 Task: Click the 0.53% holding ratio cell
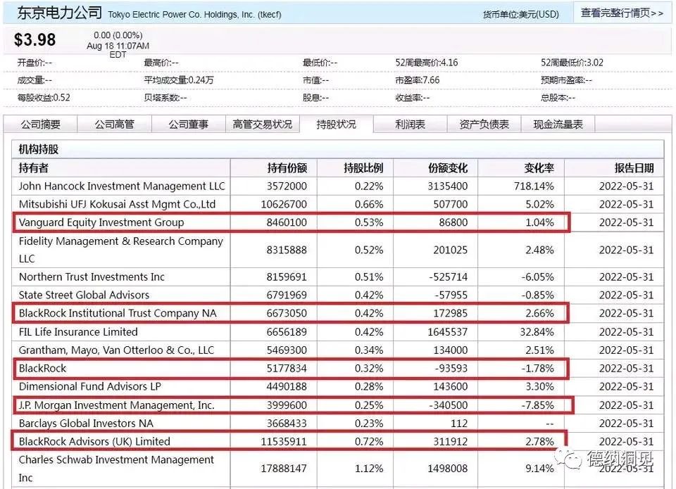(369, 222)
